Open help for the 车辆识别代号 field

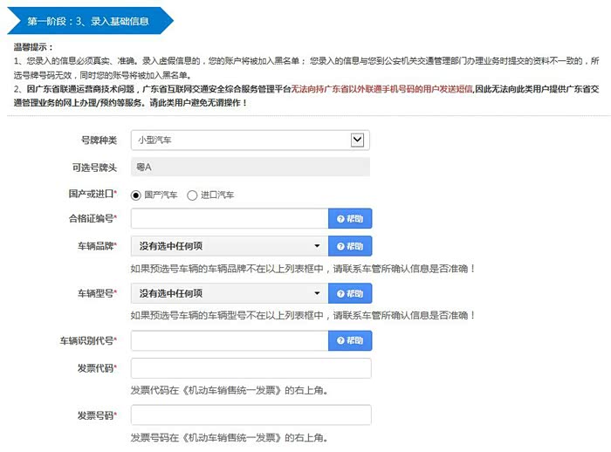coord(350,340)
